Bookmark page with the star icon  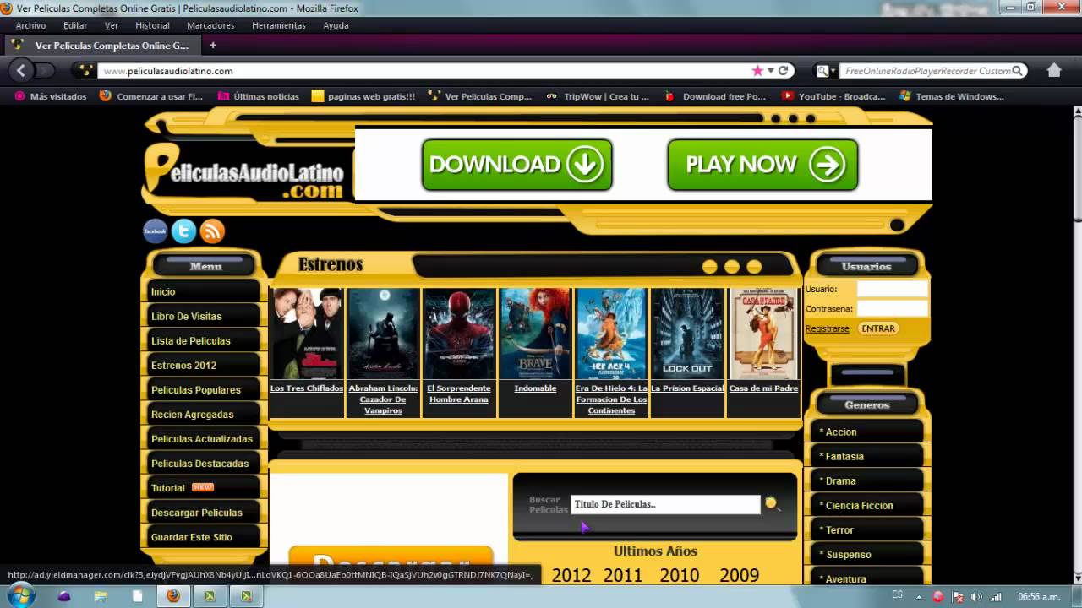(757, 71)
